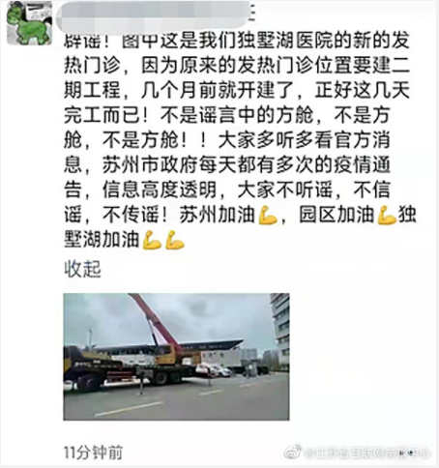The image size is (439, 468).
Task: Click the line starting with 告，信息高度透明
Action: point(227,190)
